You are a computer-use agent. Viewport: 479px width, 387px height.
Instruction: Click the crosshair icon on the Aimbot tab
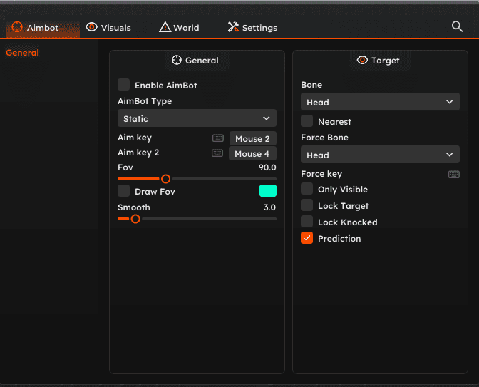pos(17,27)
